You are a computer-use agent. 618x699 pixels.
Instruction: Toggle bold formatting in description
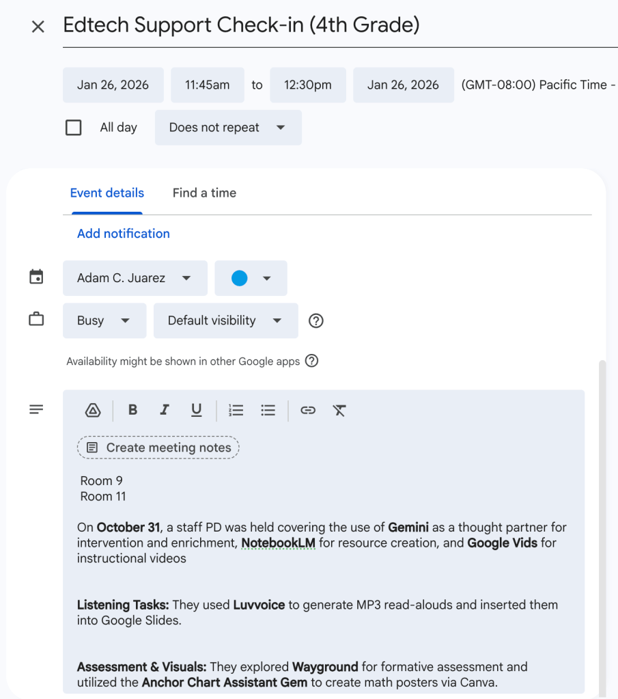click(x=133, y=410)
